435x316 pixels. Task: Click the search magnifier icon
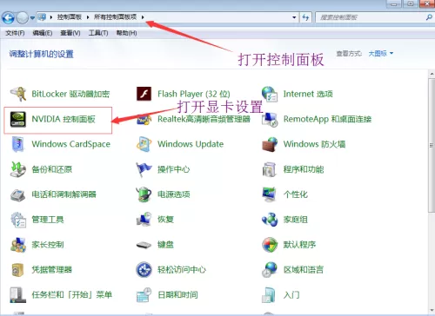(429, 17)
